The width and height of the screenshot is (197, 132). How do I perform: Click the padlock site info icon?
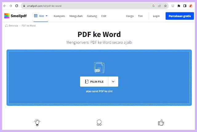(x=24, y=6)
